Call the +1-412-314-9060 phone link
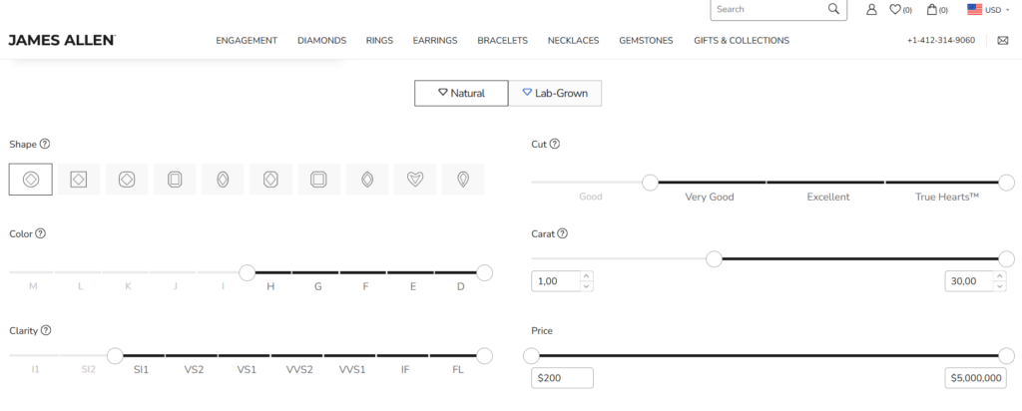1022x411 pixels. (941, 41)
